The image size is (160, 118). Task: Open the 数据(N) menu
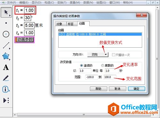click(x=88, y=3)
